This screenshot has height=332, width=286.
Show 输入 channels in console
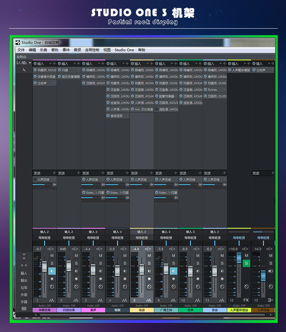point(24,273)
